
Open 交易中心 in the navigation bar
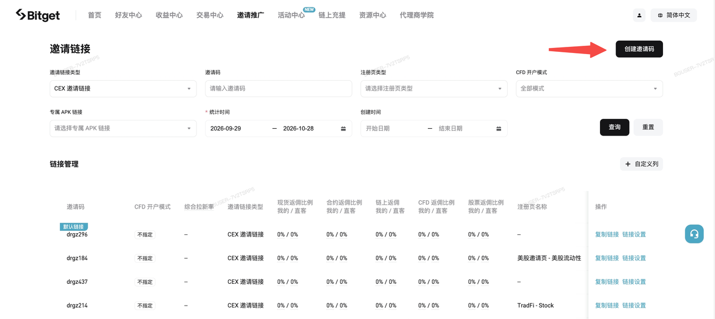[210, 15]
